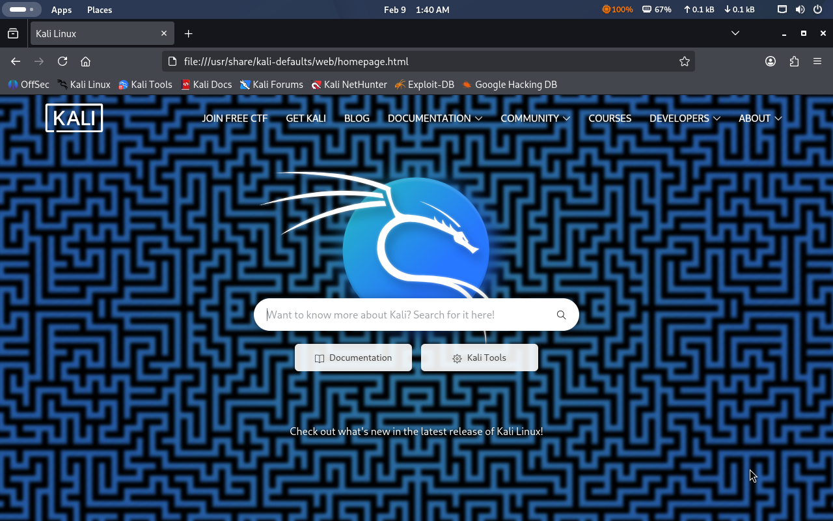This screenshot has height=521, width=833.
Task: Open the Exploit-DB bookmark
Action: click(424, 84)
